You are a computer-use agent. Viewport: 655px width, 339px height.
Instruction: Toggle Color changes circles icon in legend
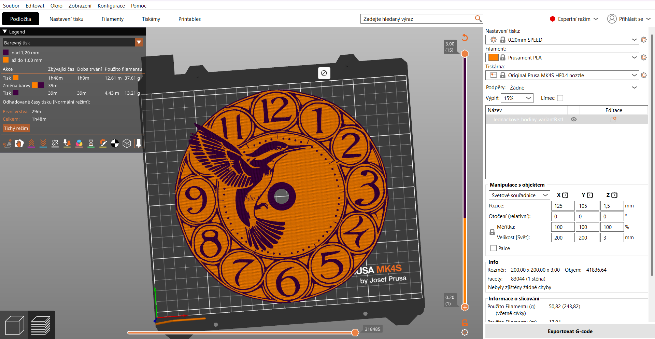tap(79, 144)
